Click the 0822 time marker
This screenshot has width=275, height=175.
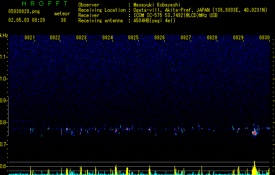click(55, 38)
